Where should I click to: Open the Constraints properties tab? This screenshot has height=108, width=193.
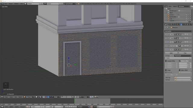pos(179,25)
